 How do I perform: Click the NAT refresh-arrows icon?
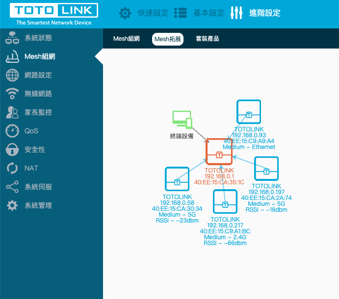coord(12,168)
